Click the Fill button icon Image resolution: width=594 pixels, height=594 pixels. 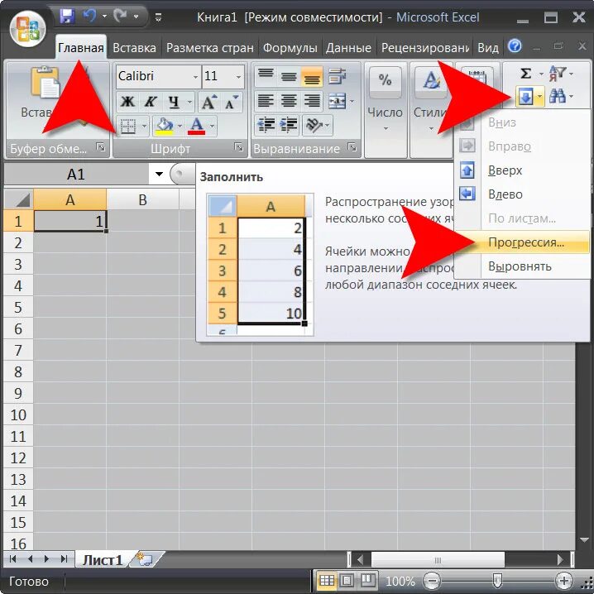click(525, 97)
